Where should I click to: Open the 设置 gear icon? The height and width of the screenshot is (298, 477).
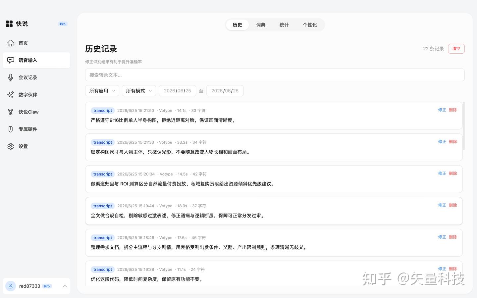[x=11, y=146]
